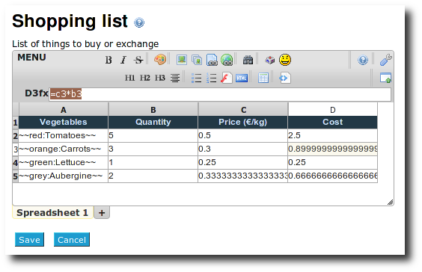Add a new sheet with the plus tab
Screen dimensions: 422x272
click(102, 213)
